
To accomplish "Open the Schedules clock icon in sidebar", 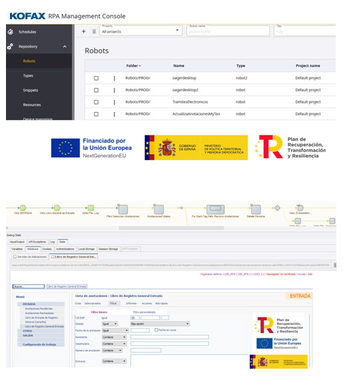I will coord(10,31).
